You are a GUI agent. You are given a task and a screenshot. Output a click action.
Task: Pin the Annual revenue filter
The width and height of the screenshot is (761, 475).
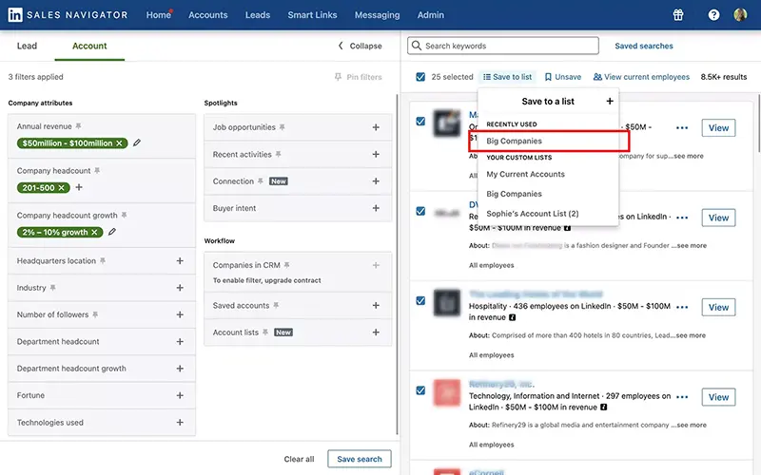(x=78, y=126)
